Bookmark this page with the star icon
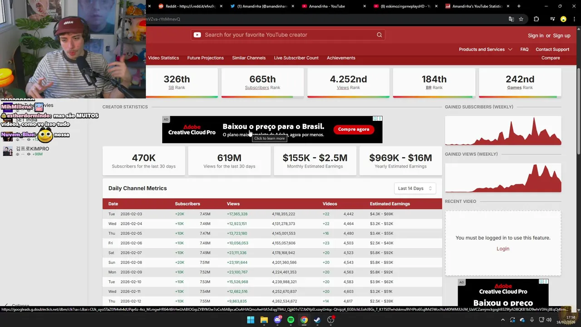The width and height of the screenshot is (581, 327). click(x=521, y=19)
